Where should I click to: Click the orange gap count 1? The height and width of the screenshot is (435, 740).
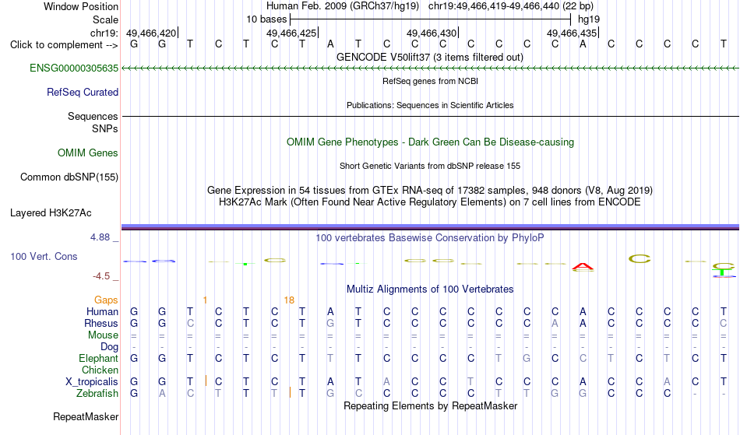click(206, 300)
